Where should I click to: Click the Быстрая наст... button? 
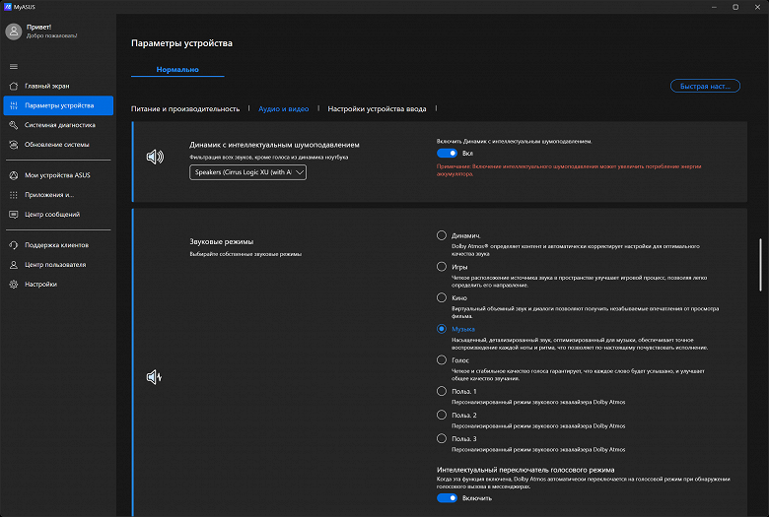[x=704, y=86]
